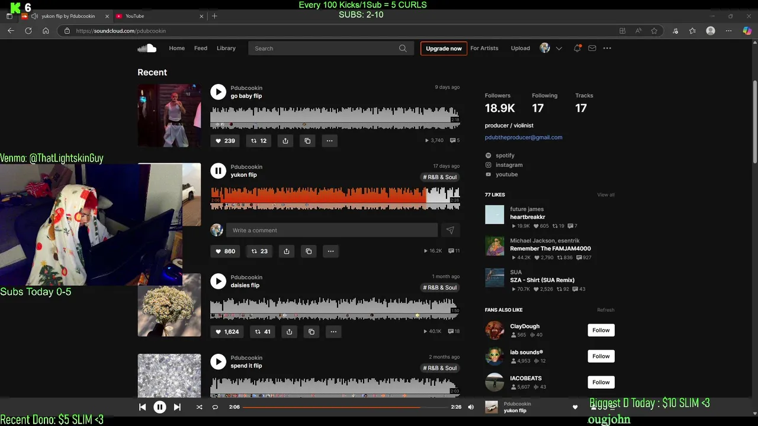Viewport: 758px width, 426px height.
Task: Open the notifications bell icon
Action: click(577, 49)
